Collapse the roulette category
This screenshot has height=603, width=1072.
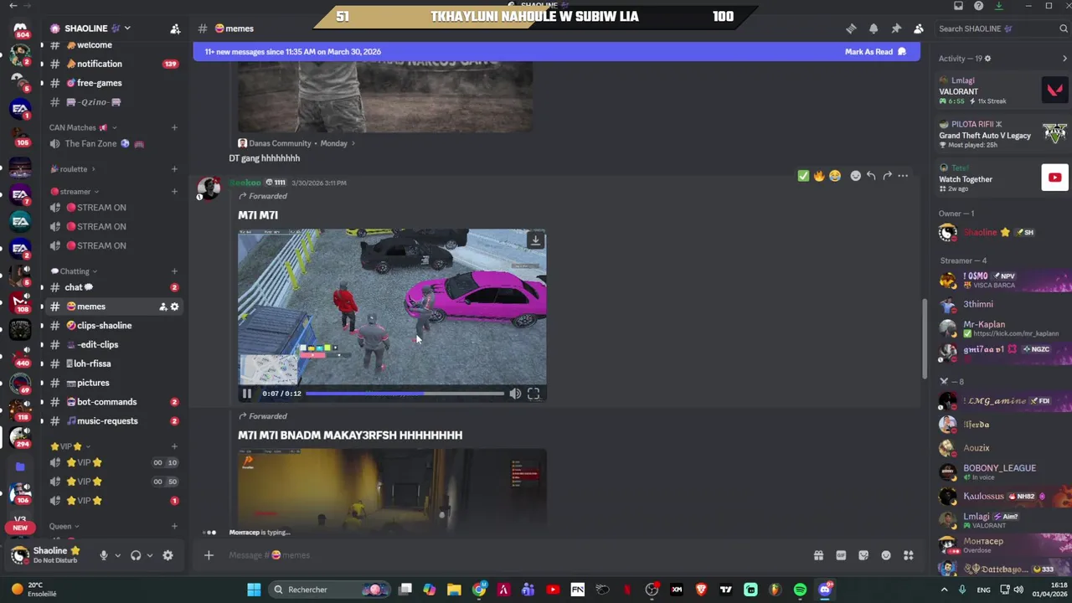73,169
